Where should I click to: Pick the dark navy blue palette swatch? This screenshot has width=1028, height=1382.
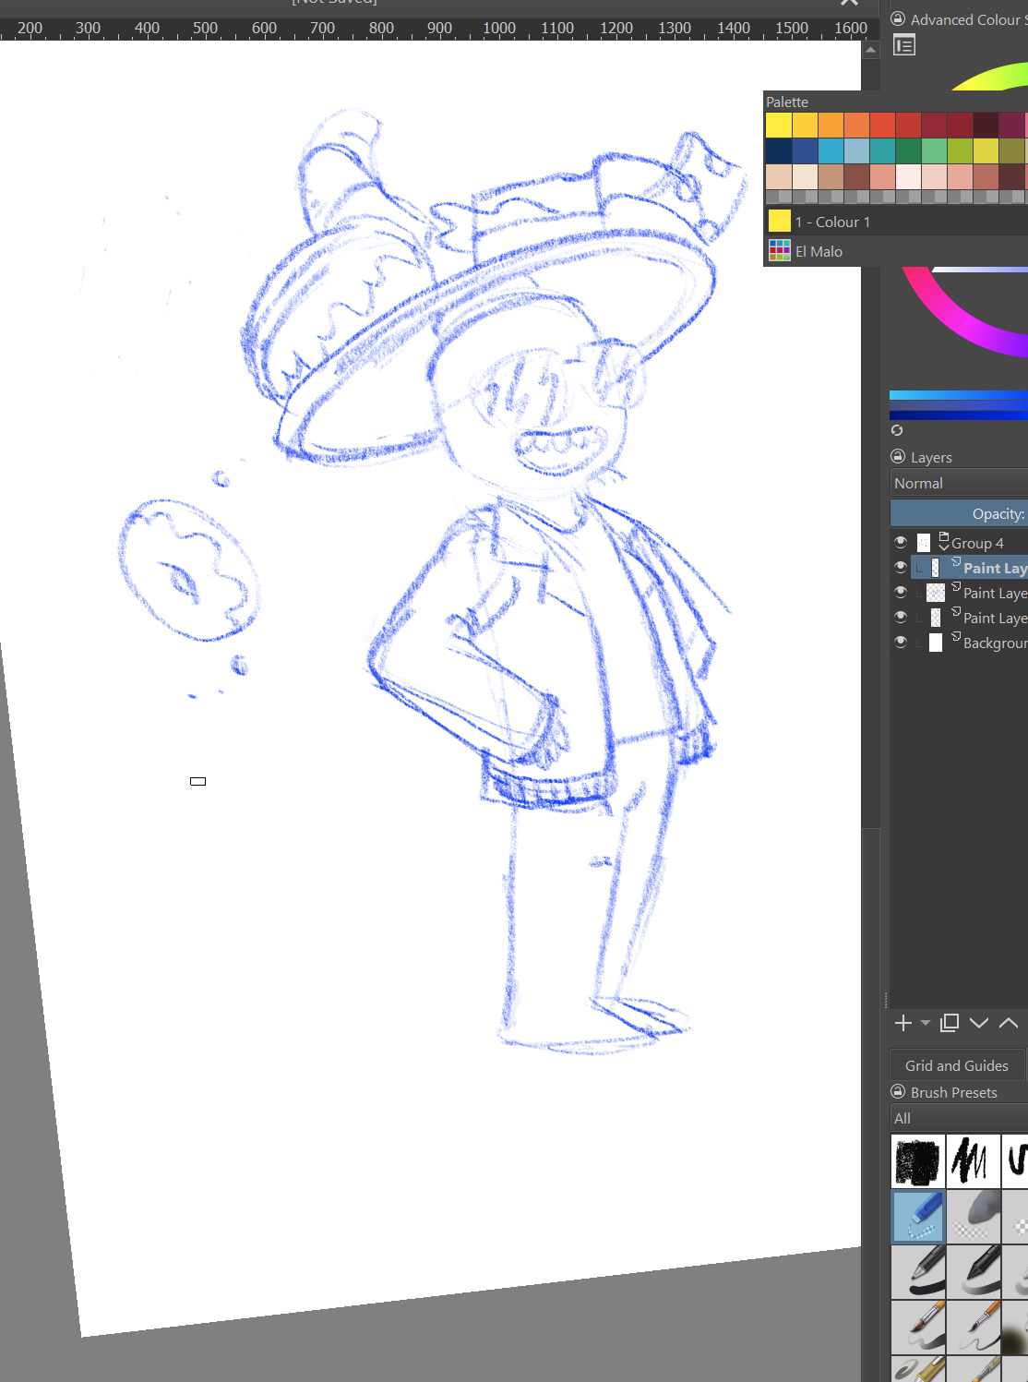click(779, 150)
